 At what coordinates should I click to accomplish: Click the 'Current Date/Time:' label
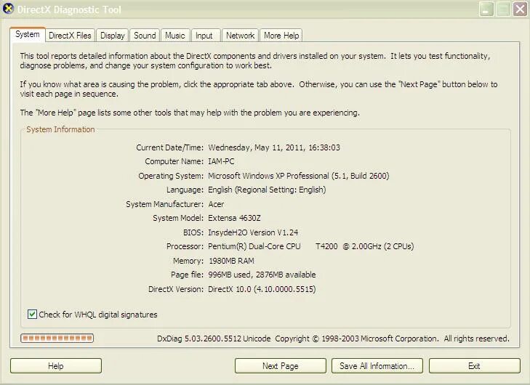tap(169, 147)
